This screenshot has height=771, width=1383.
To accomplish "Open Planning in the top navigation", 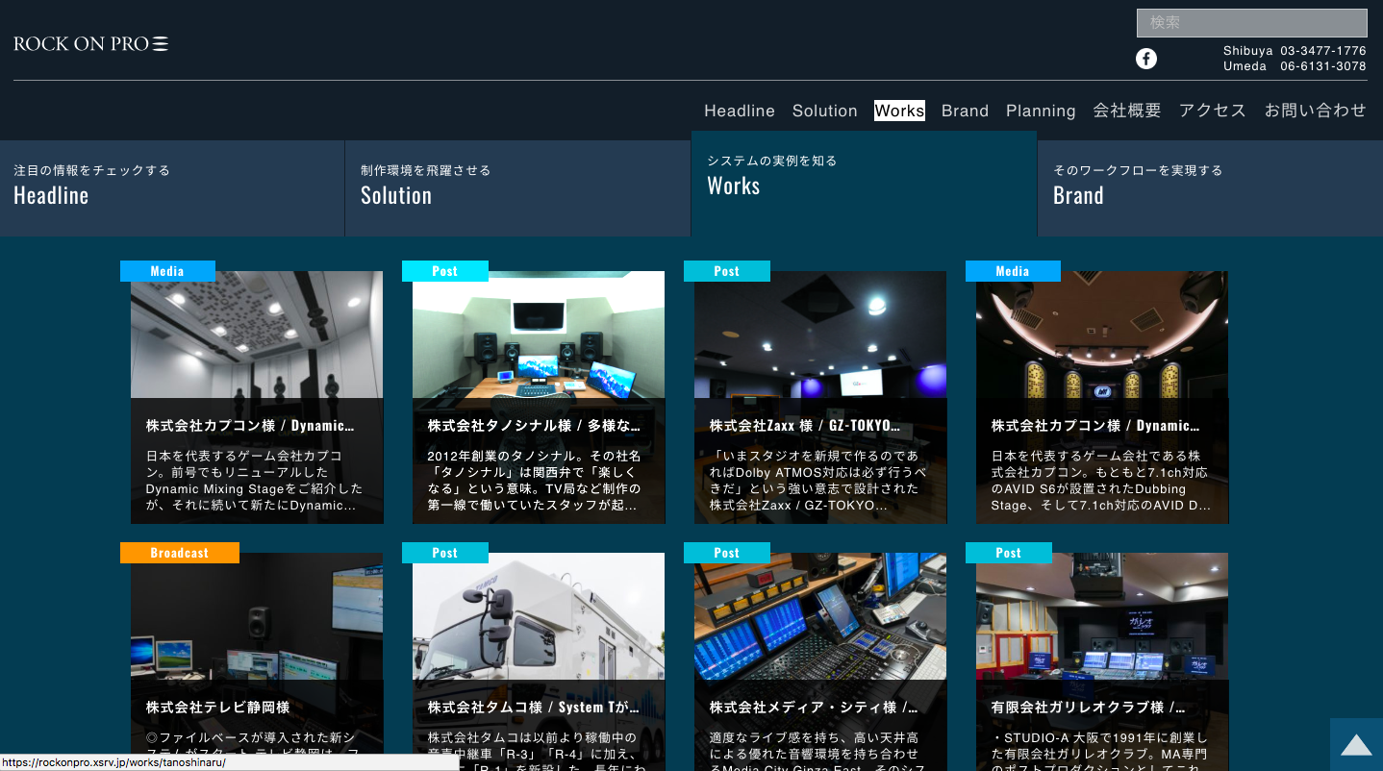I will (x=1041, y=111).
